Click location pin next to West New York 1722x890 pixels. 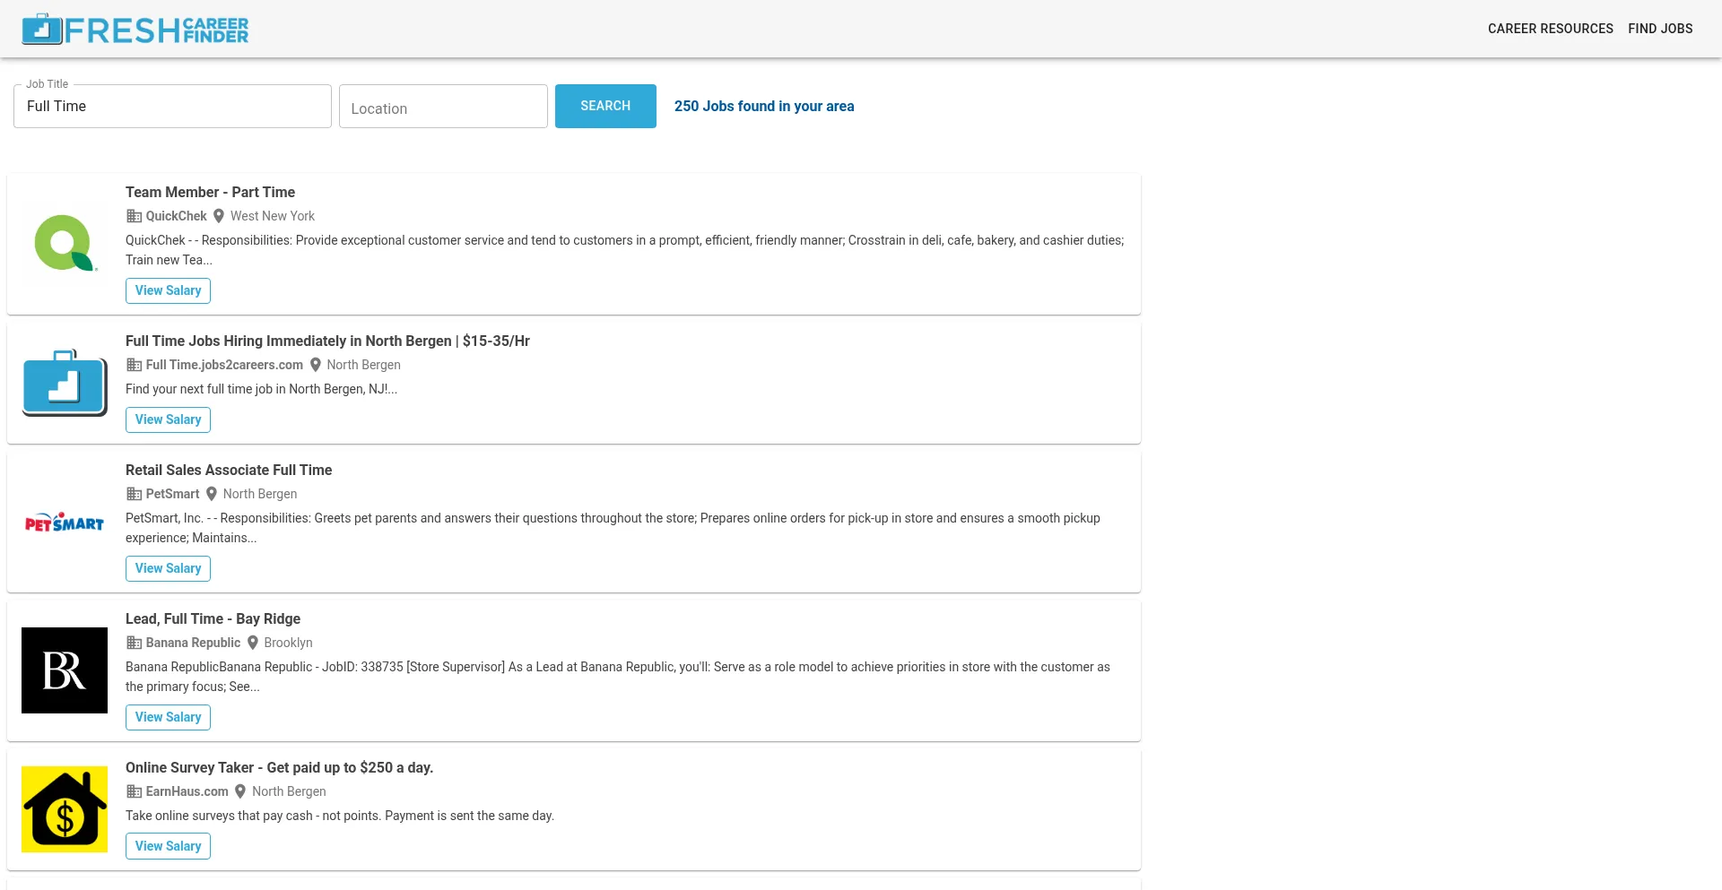219,216
